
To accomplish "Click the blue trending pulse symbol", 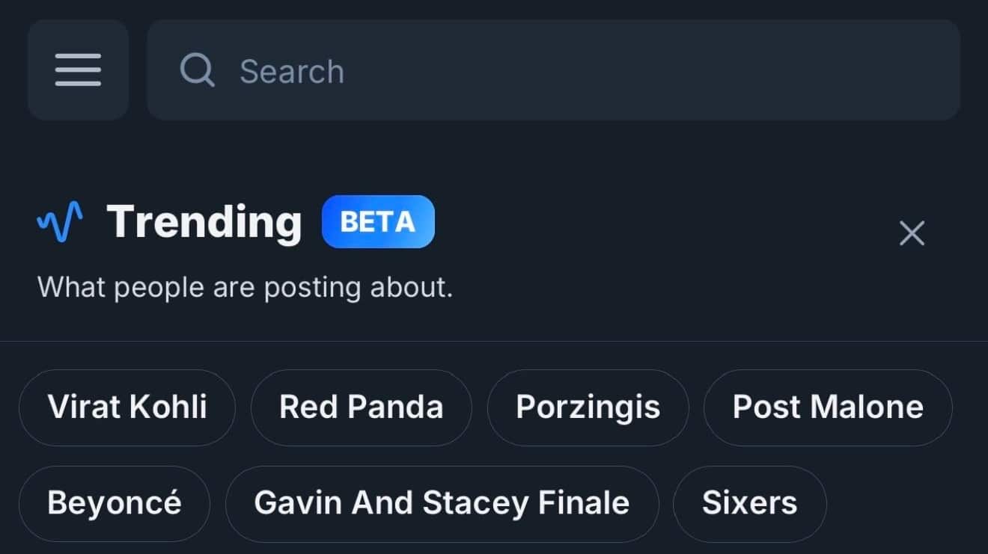I will click(58, 221).
